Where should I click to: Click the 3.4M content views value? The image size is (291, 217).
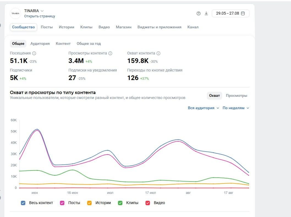pyautogui.click(x=76, y=61)
